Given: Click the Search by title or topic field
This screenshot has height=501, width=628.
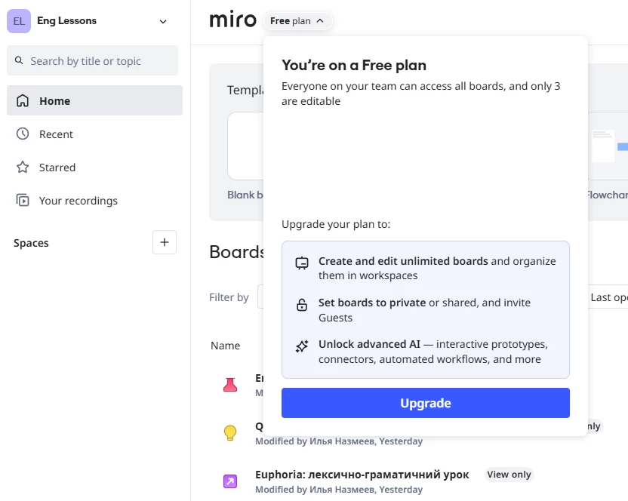Looking at the screenshot, I should tap(93, 61).
